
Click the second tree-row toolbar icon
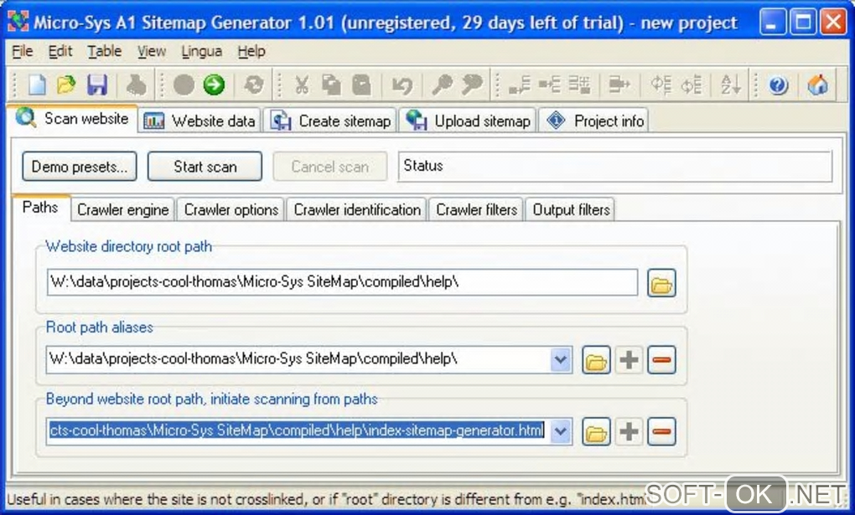coord(549,85)
